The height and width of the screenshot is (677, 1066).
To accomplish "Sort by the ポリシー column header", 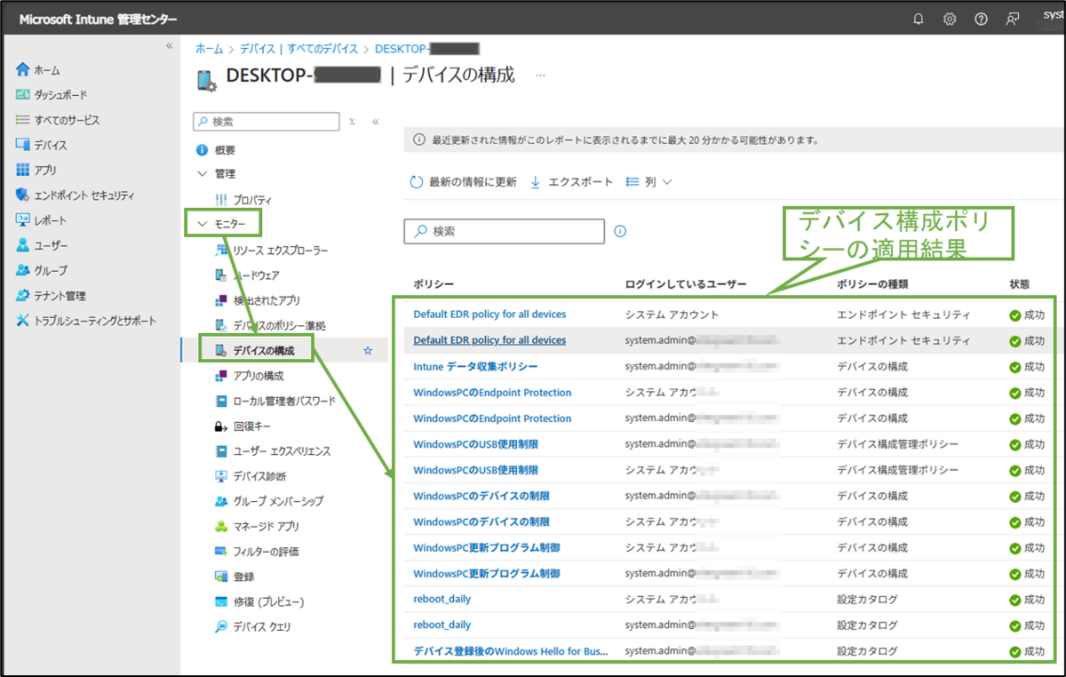I will coord(434,284).
